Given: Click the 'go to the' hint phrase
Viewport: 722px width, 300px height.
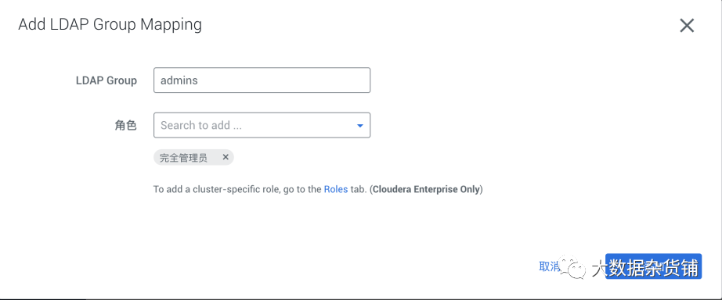Looking at the screenshot, I should [x=302, y=189].
